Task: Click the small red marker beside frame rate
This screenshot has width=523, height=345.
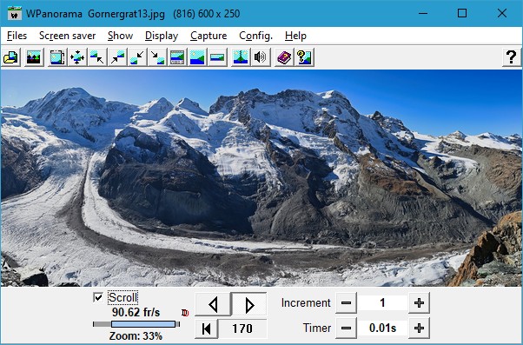Action: point(185,313)
